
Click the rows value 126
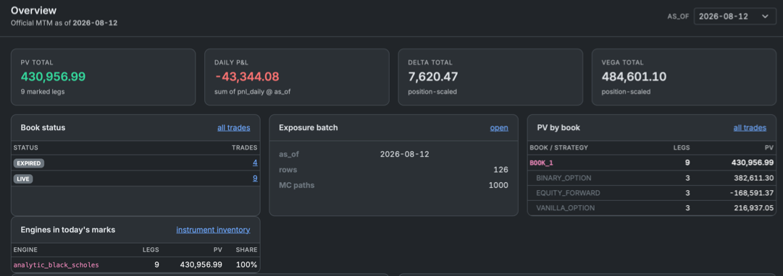pos(501,170)
